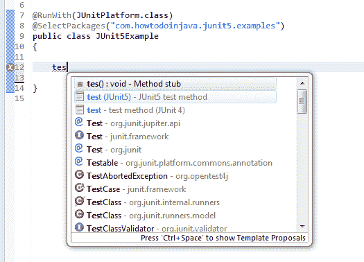
Task: Click the annotation icon for Test - org.junit.jupiter.api
Action: 79,122
